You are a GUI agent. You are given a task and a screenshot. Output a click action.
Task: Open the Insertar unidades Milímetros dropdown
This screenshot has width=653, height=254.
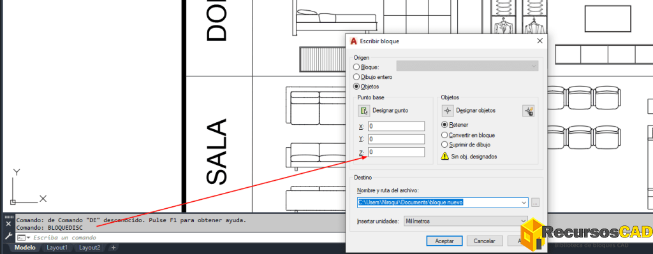pos(466,221)
